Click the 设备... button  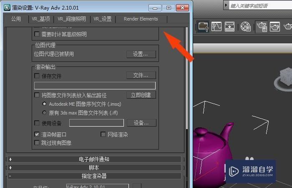click(141, 123)
